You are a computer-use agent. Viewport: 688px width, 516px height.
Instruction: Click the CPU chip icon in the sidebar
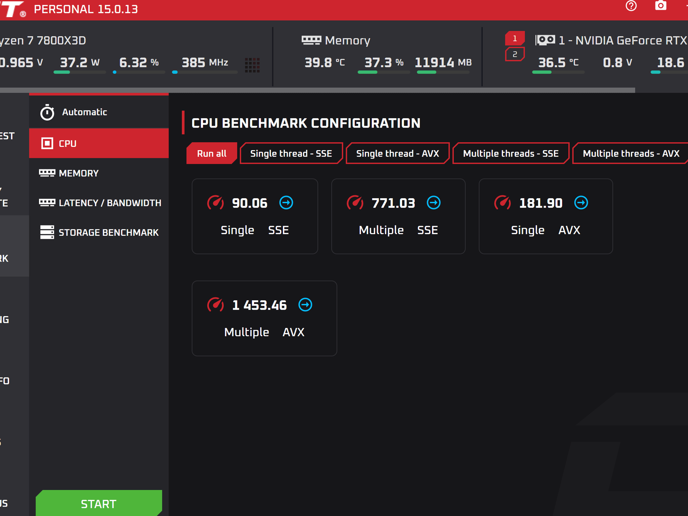click(x=47, y=143)
